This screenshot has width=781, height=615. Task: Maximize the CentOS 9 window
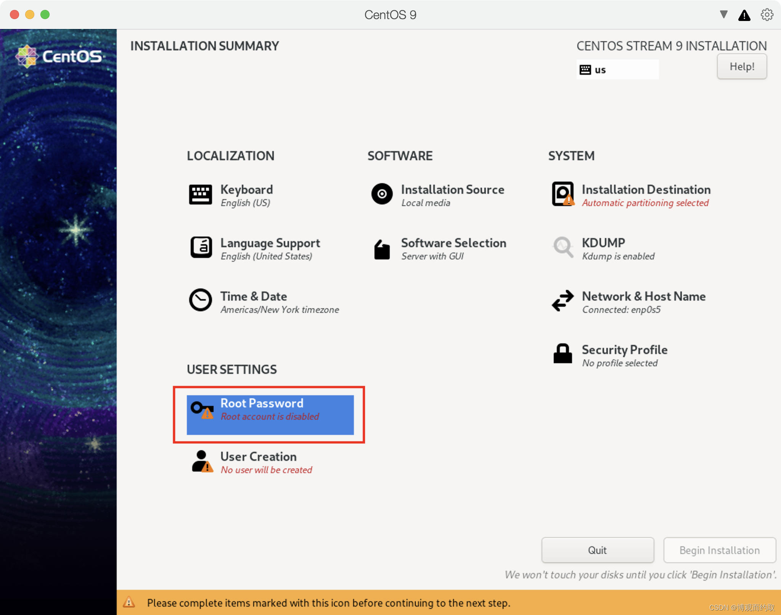coord(45,14)
